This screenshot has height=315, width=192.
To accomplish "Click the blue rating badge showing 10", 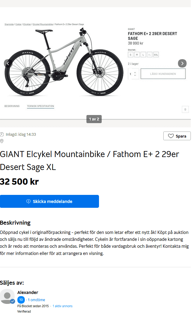I will (x=21, y=300).
